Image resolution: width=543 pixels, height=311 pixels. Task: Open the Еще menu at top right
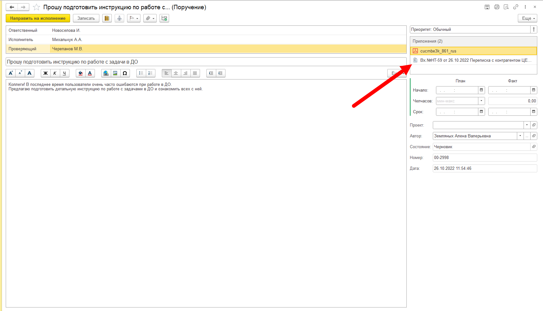(x=528, y=18)
